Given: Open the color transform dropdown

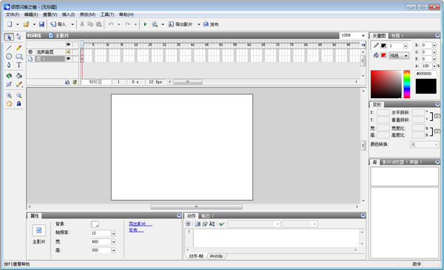Looking at the screenshot, I should click(424, 145).
